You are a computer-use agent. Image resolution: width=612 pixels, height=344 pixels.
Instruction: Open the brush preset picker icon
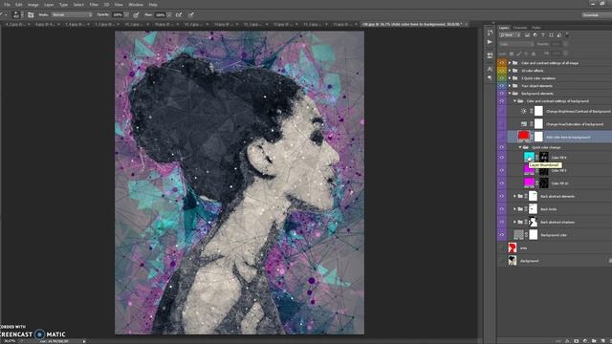pos(17,15)
